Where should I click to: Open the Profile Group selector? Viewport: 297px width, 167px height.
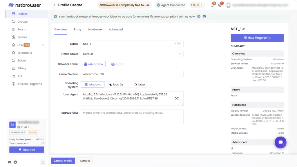click(132, 54)
